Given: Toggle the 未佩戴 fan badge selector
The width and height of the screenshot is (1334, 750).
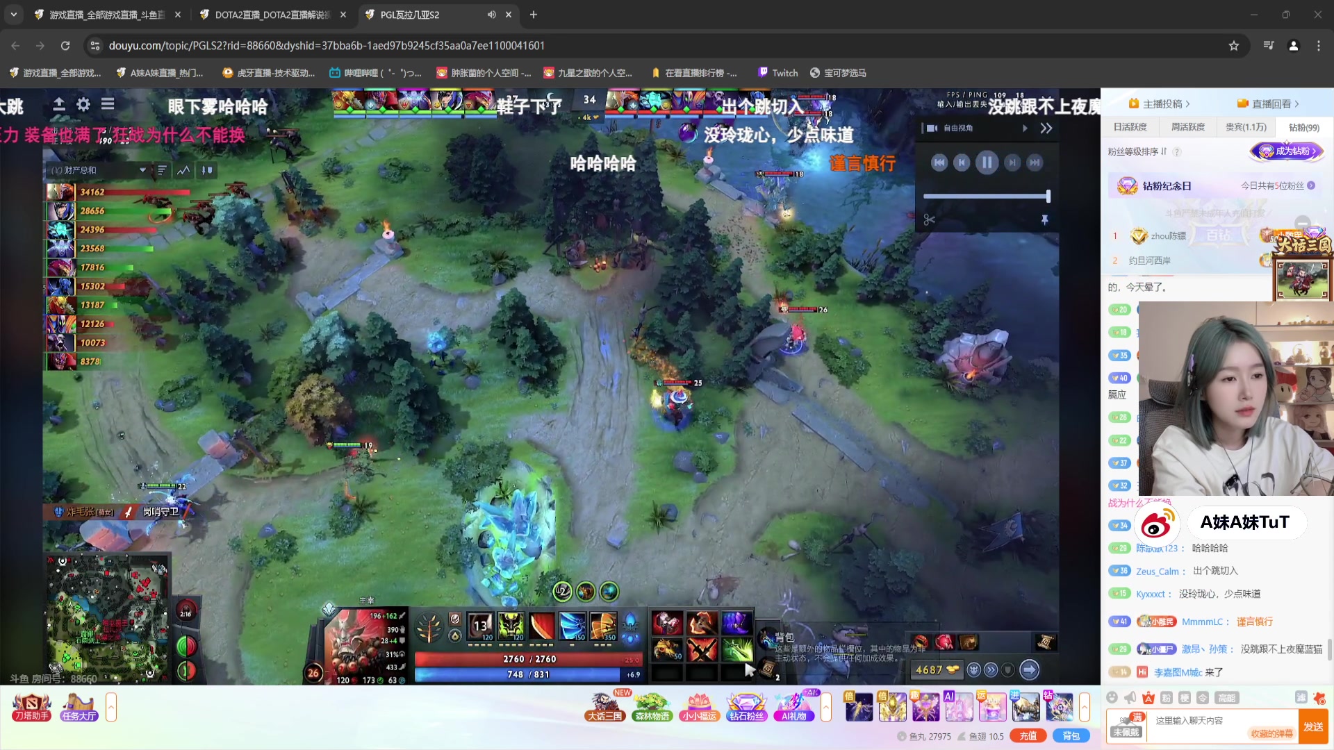Looking at the screenshot, I should pos(1126,726).
